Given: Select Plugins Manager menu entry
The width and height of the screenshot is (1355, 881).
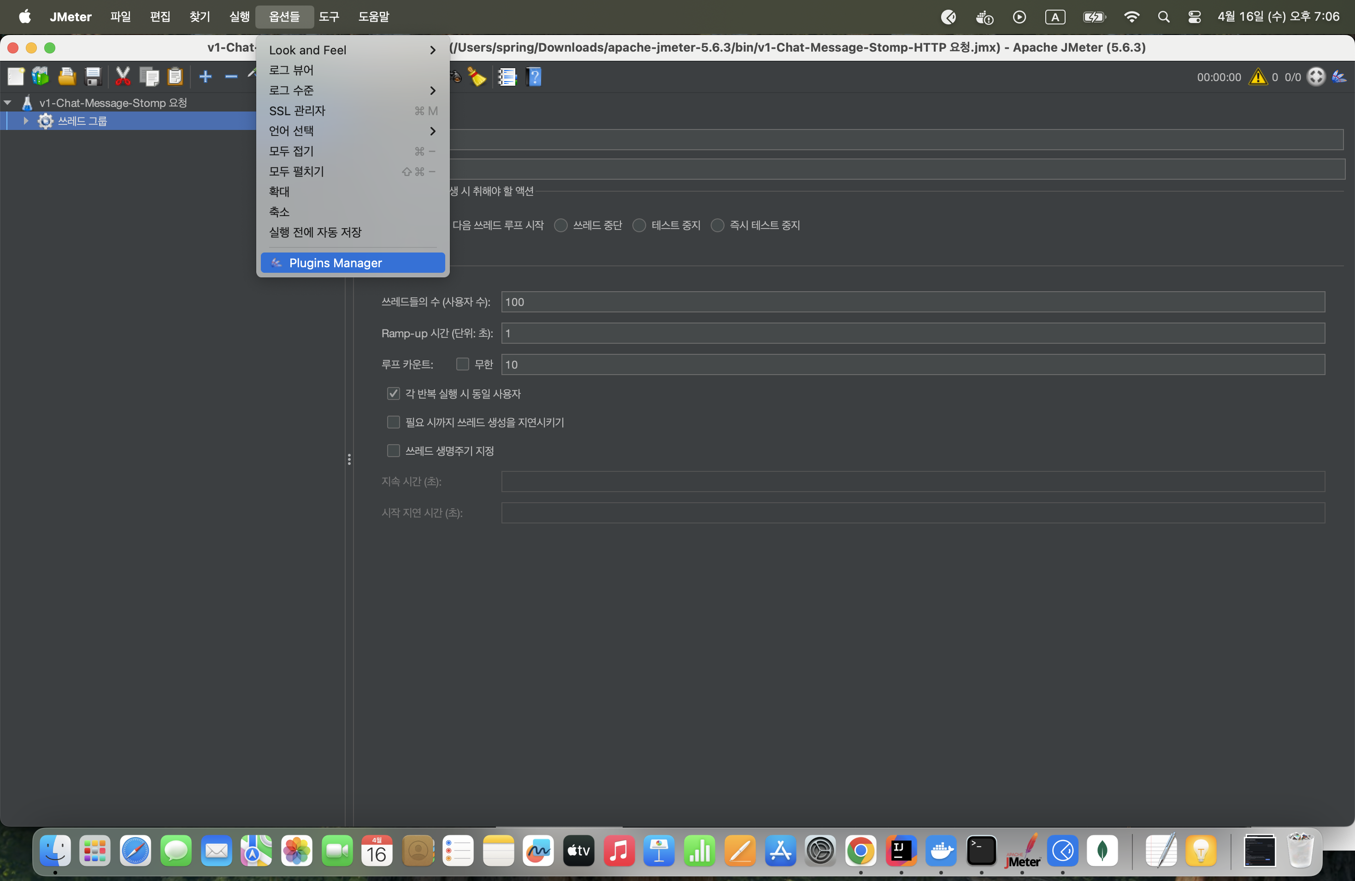Looking at the screenshot, I should [353, 263].
